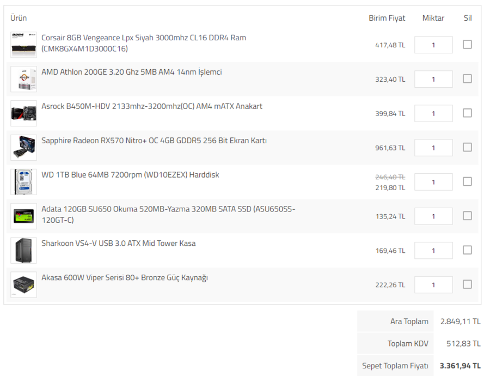This screenshot has height=382, width=490.
Task: Open the WD Blue hard disk thumbnail
Action: point(23,182)
